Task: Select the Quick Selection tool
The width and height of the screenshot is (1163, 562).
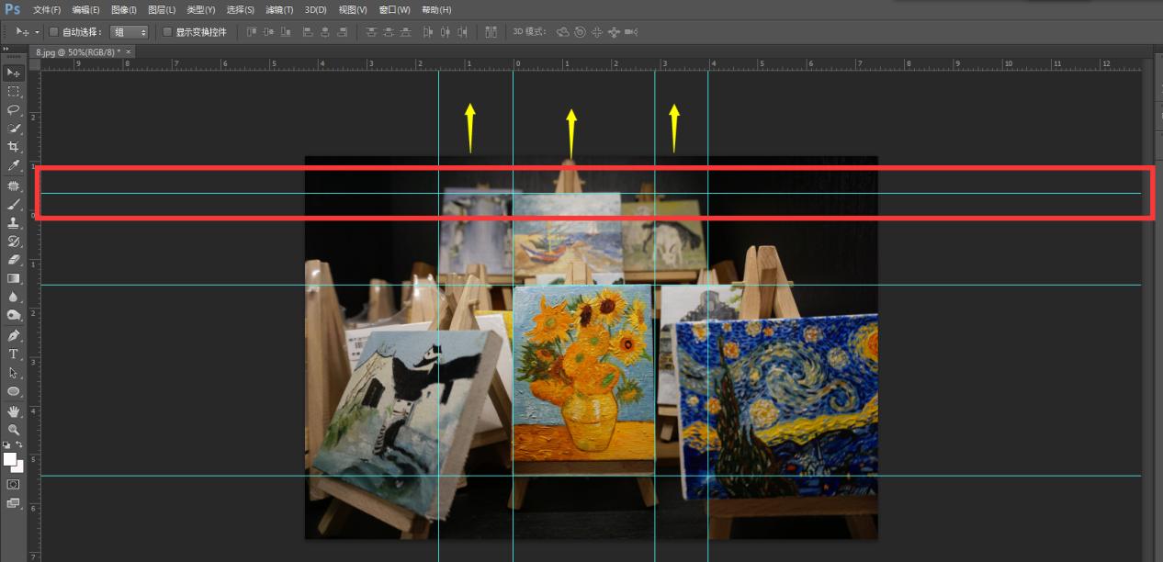Action: click(14, 129)
